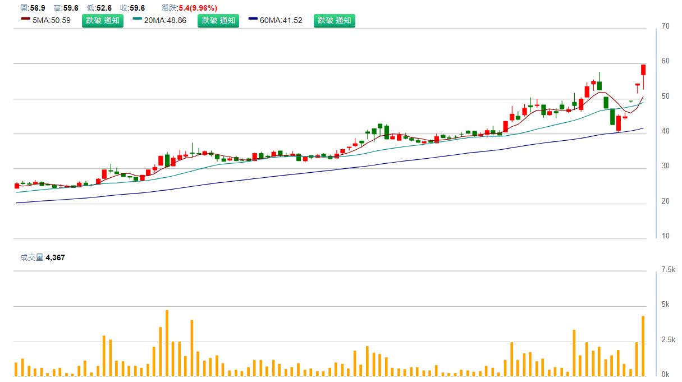This screenshot has width=682, height=382.
Task: Click the closing price 收 59.6 text
Action: tap(132, 8)
